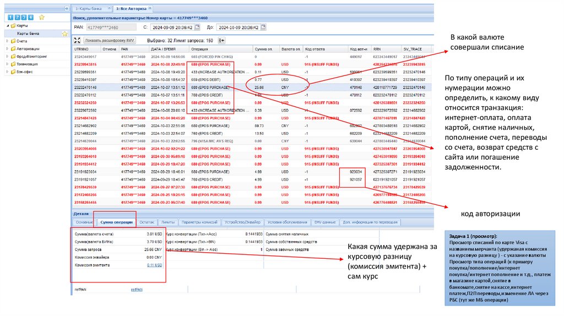Screen dimensions: 564x316
Task: Expand grid to fullscreen with arrows icon
Action: 77,41
